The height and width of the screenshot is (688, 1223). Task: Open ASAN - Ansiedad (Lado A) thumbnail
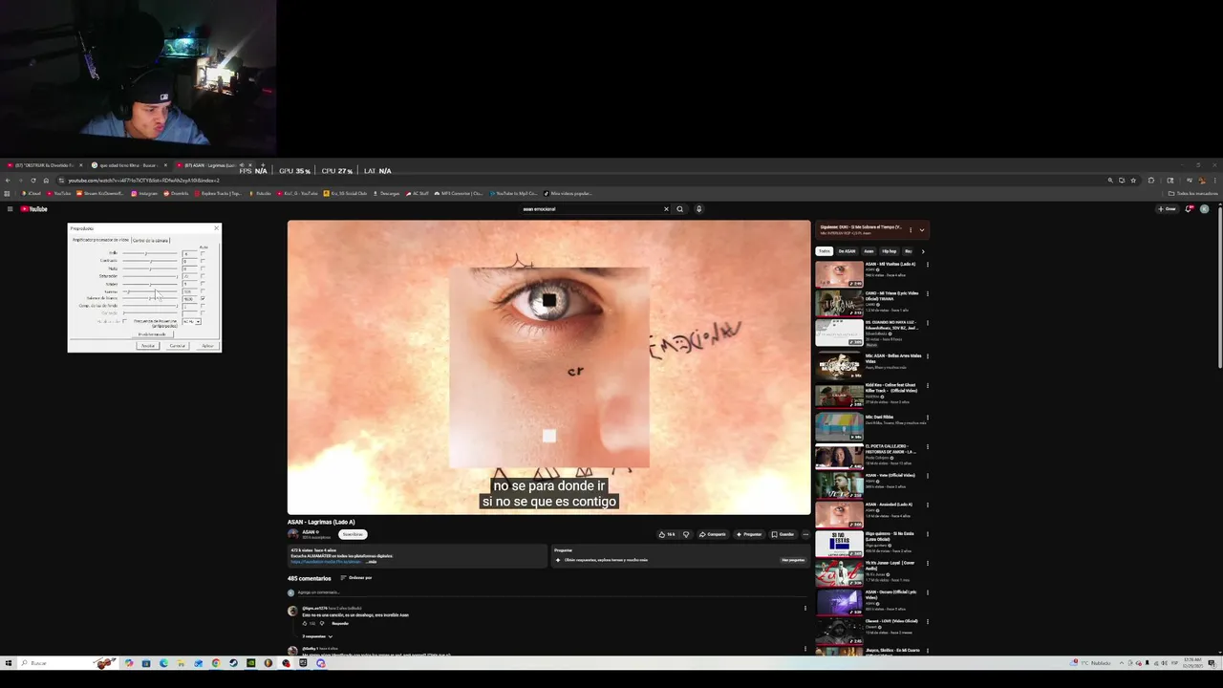pyautogui.click(x=839, y=514)
